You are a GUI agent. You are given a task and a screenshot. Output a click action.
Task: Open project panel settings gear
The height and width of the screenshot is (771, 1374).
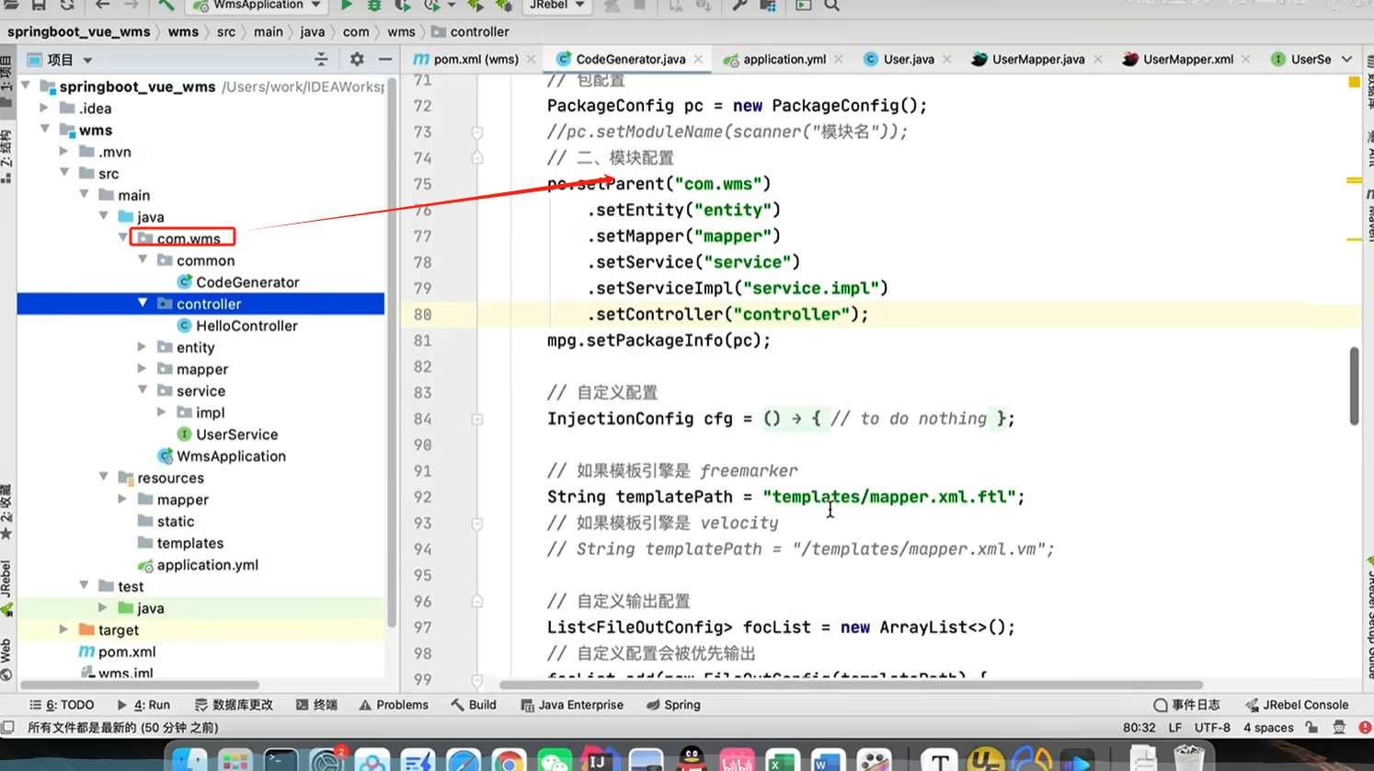point(357,60)
